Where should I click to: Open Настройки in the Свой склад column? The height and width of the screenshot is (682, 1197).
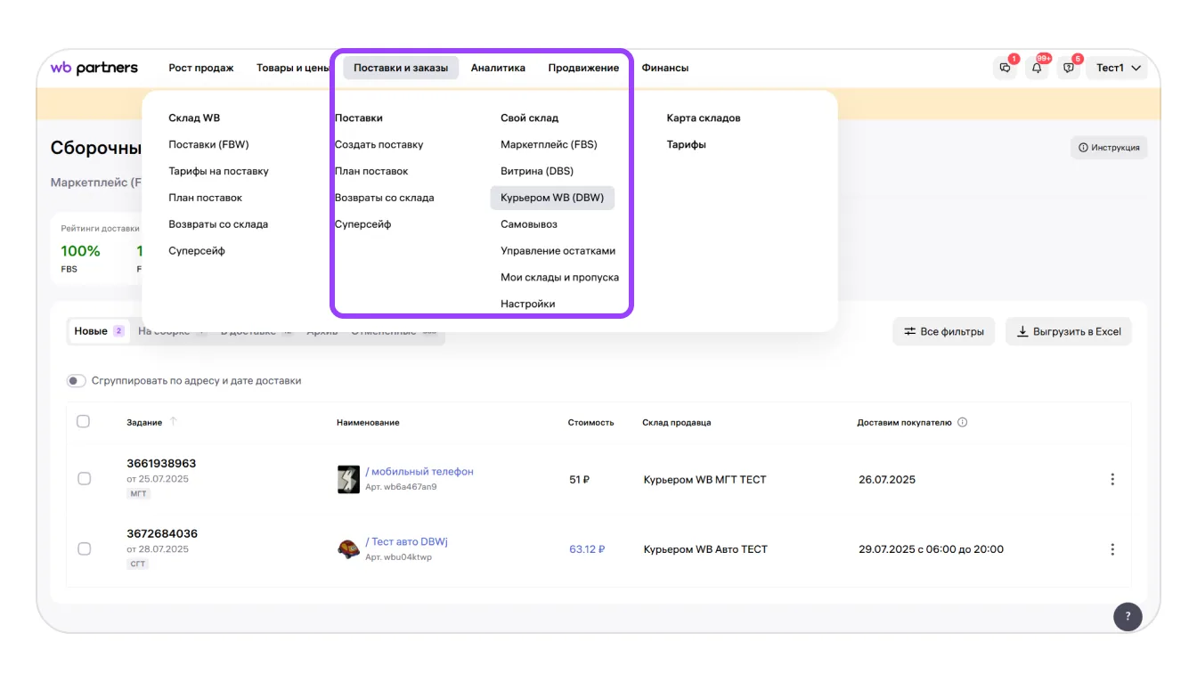pyautogui.click(x=528, y=304)
